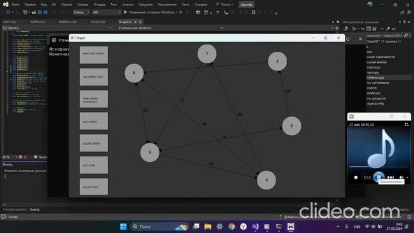This screenshot has width=414, height=233.
Task: Click the MAKE NEW GRAPH button
Action: (94, 55)
